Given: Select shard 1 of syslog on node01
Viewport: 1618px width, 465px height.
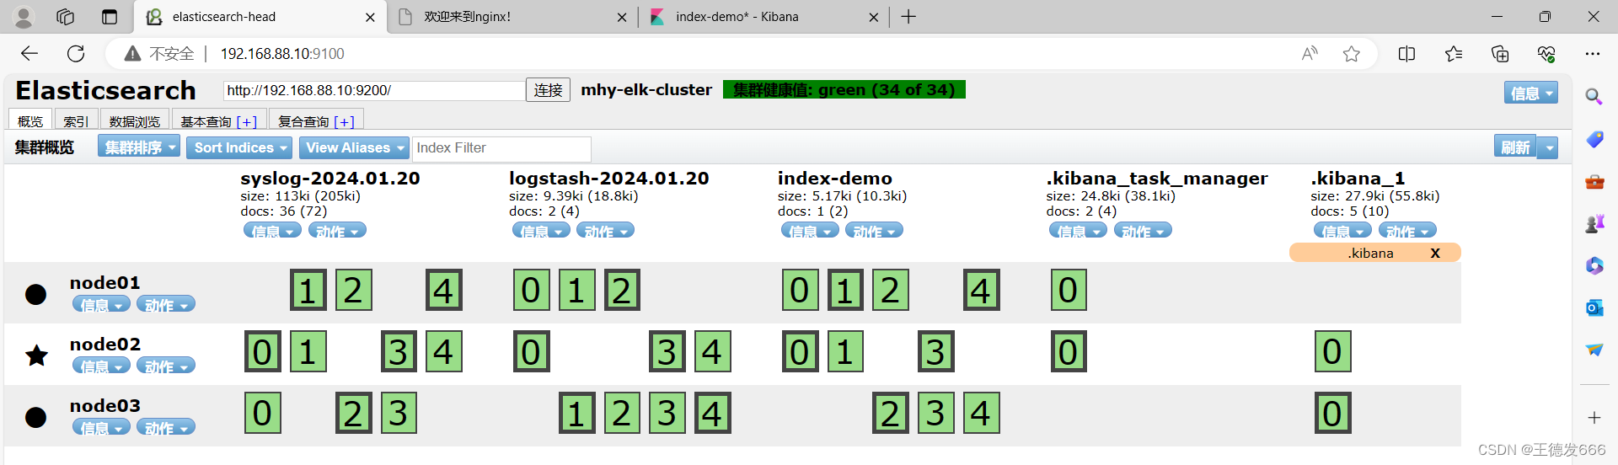Looking at the screenshot, I should 308,291.
